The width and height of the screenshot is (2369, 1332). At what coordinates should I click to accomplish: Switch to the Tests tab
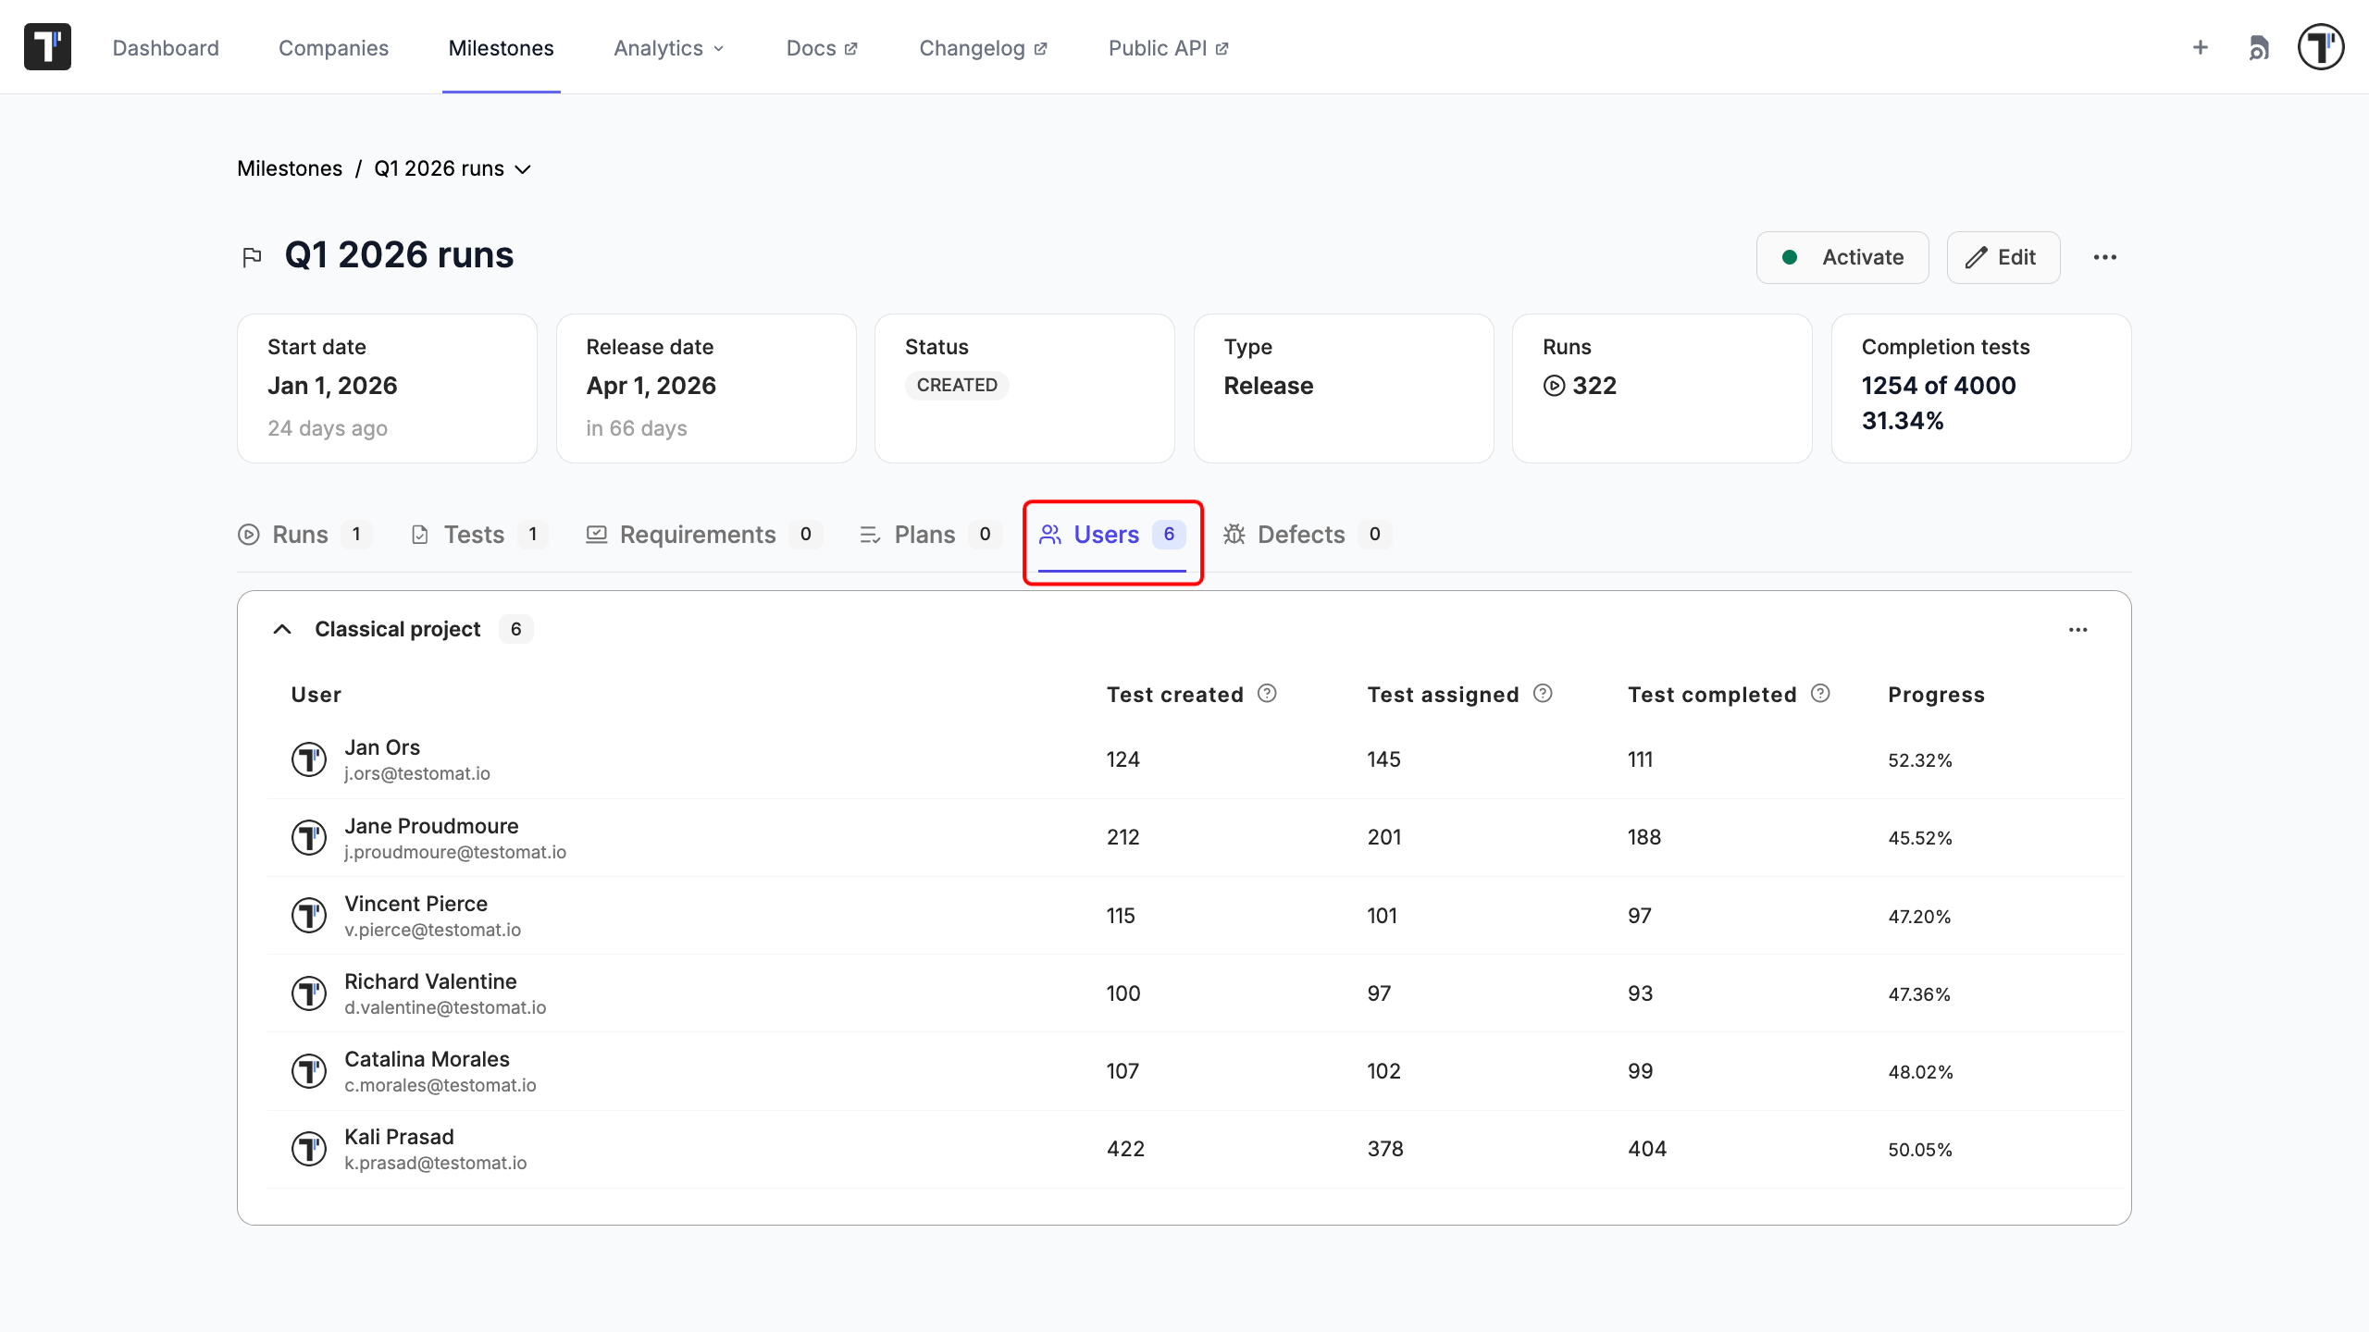click(x=478, y=535)
